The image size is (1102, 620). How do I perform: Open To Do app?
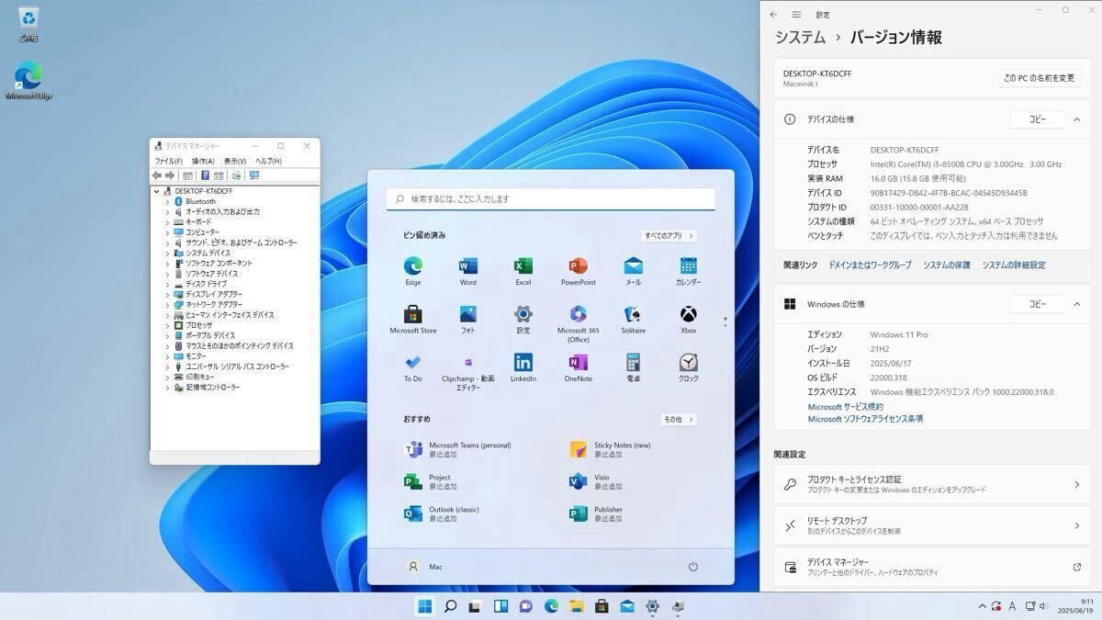(413, 362)
